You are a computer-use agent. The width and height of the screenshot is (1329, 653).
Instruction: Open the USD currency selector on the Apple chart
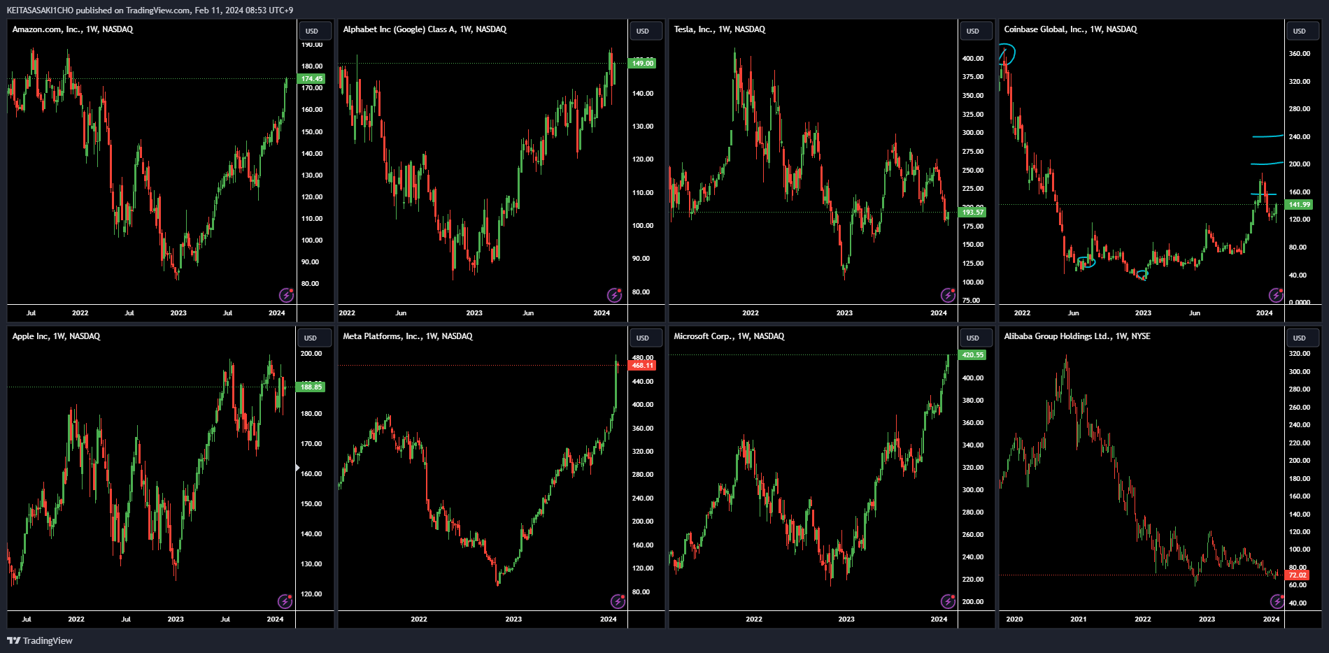pyautogui.click(x=315, y=338)
